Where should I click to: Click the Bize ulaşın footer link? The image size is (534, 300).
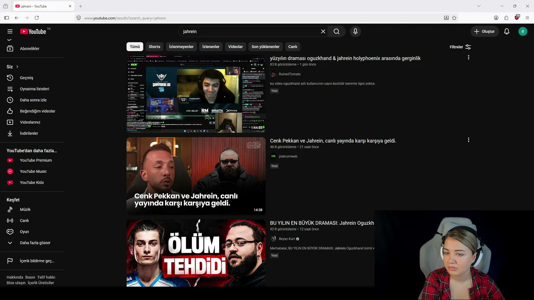[16, 283]
